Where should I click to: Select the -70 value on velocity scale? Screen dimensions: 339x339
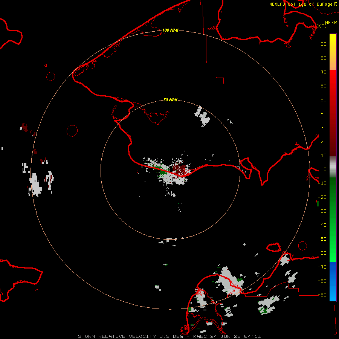coord(322,267)
